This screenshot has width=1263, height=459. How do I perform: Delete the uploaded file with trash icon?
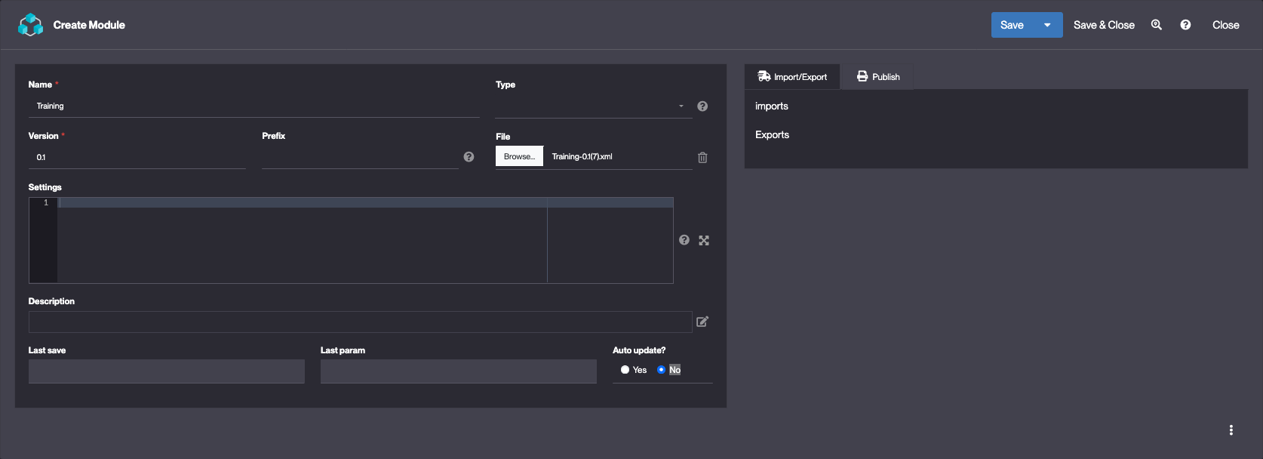point(702,158)
